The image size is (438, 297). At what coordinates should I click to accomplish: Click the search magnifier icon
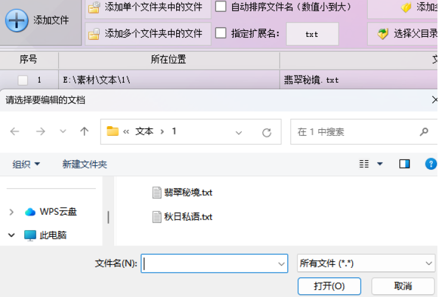tap(424, 132)
